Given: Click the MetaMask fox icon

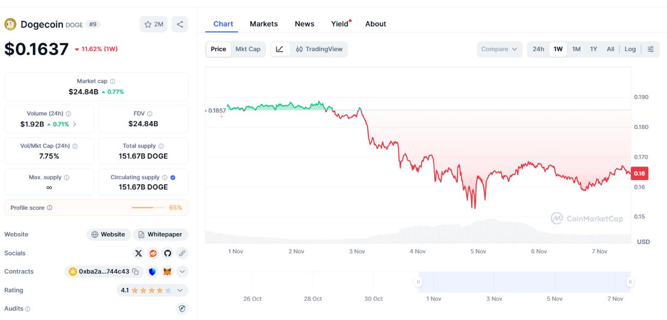Looking at the screenshot, I should (167, 272).
